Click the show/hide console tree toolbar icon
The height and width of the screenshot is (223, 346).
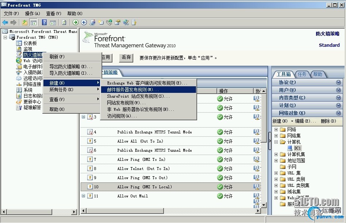tap(33, 22)
